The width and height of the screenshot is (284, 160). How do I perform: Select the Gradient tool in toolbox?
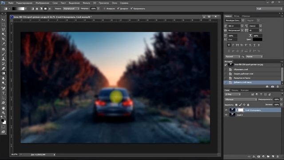[x=3, y=73]
